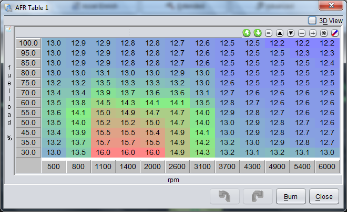Select the 12.4 cell at 85.0 load, 6000 rpm

327,63
